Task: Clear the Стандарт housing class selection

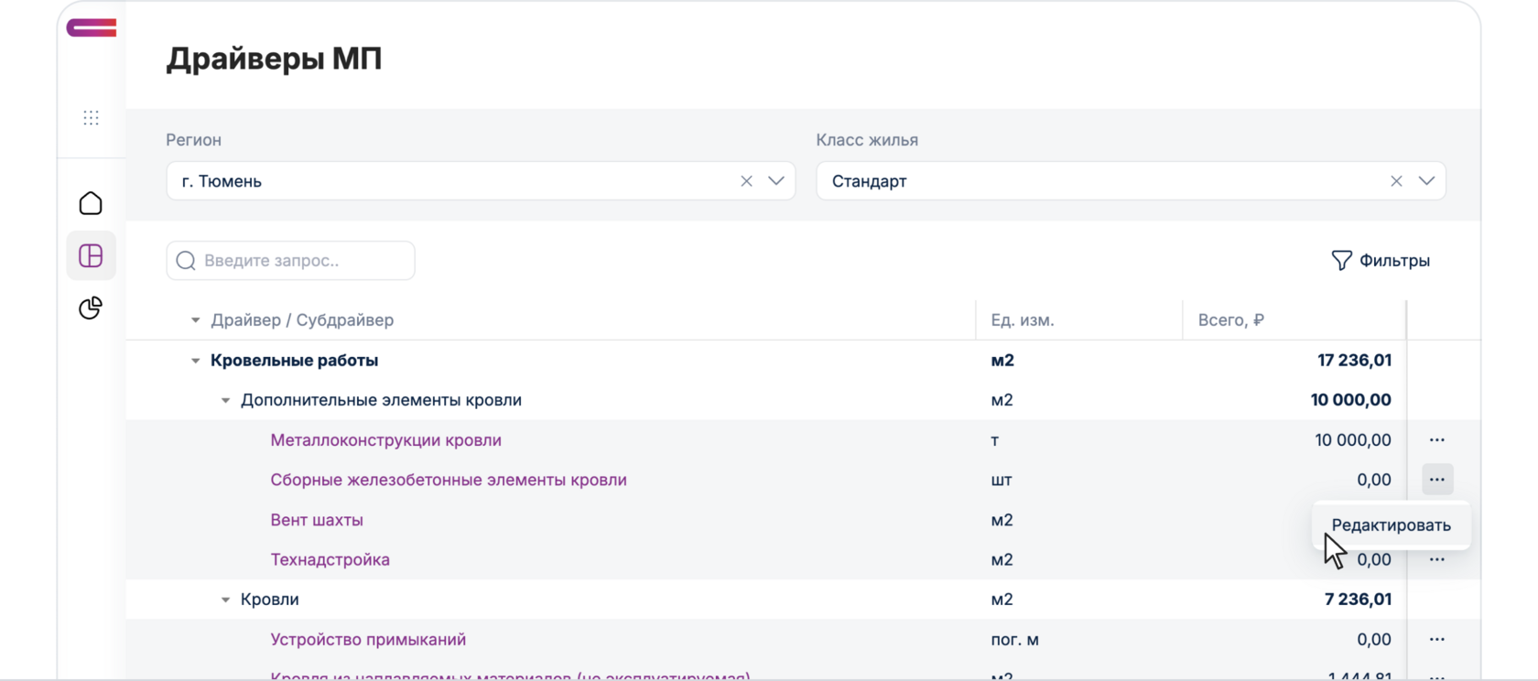Action: pyautogui.click(x=1396, y=181)
